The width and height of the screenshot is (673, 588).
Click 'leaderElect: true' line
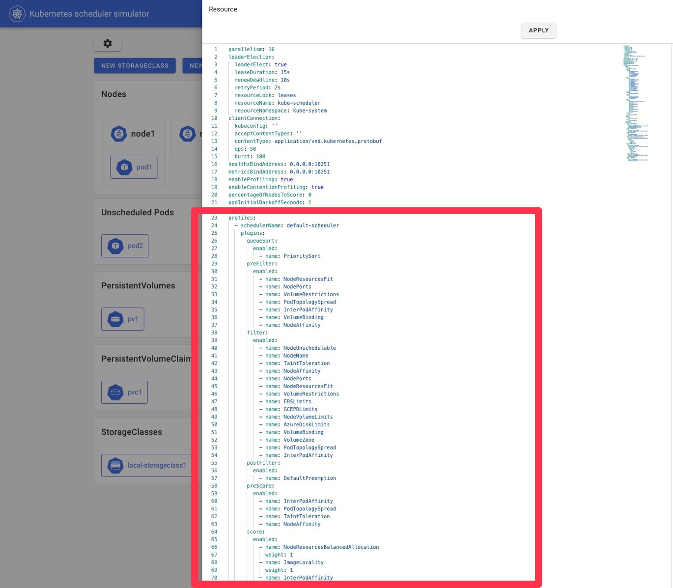tap(260, 64)
